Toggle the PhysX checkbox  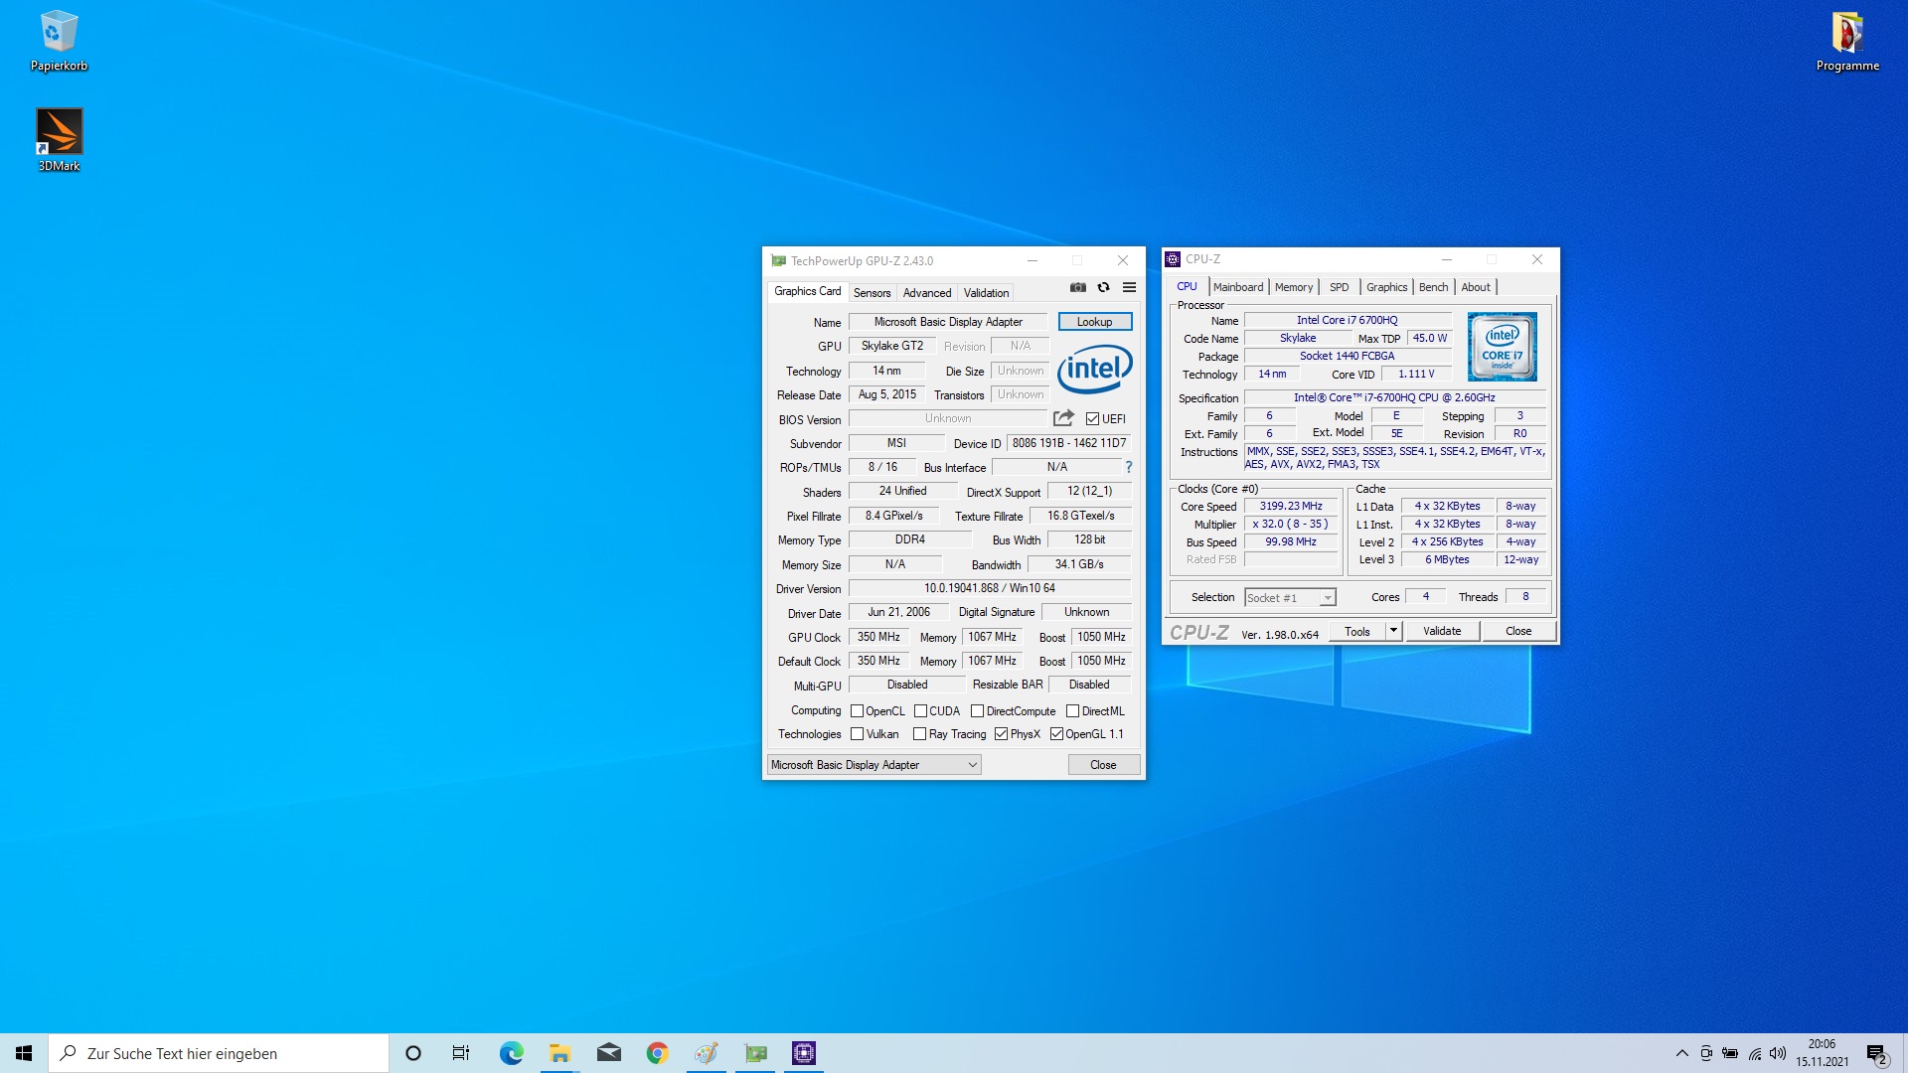(1001, 734)
